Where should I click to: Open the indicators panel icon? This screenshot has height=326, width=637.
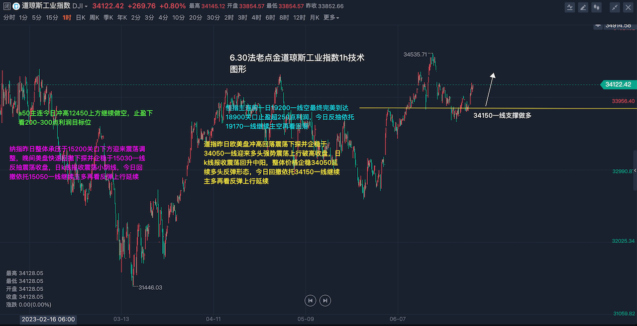pos(570,7)
